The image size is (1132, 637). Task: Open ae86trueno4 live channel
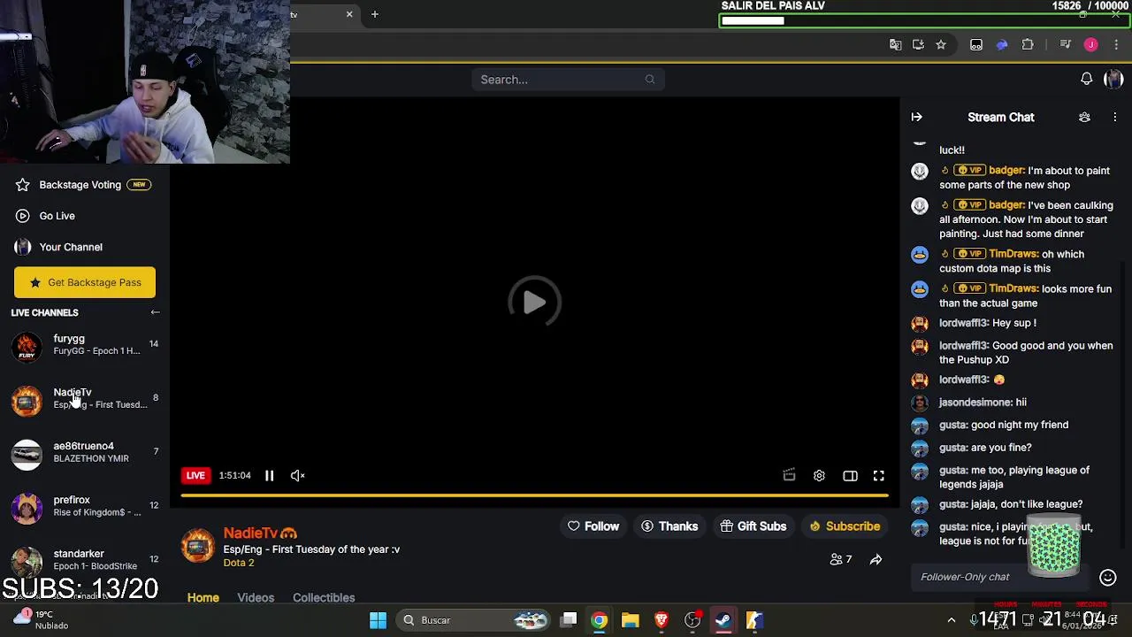pyautogui.click(x=85, y=453)
